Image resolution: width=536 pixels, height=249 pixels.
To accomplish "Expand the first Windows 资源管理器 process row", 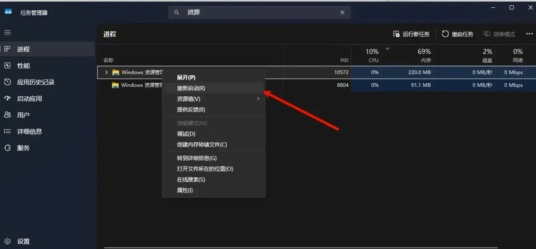I will point(106,72).
